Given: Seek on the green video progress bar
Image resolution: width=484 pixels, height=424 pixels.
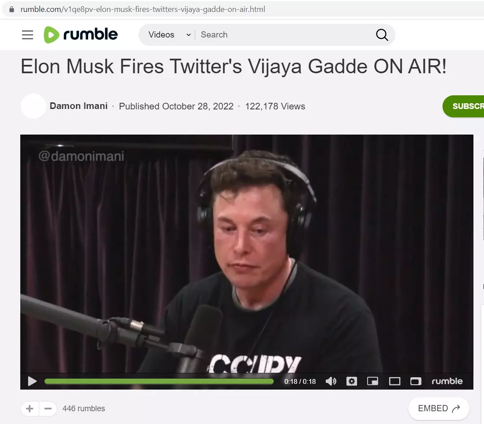Looking at the screenshot, I should click(159, 381).
